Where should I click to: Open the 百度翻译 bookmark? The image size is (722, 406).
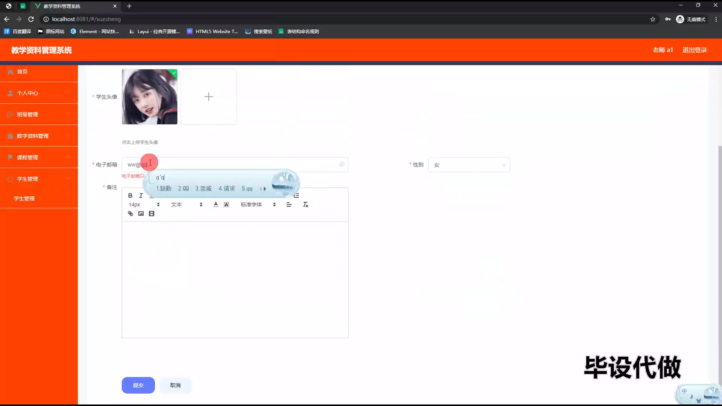(x=17, y=32)
